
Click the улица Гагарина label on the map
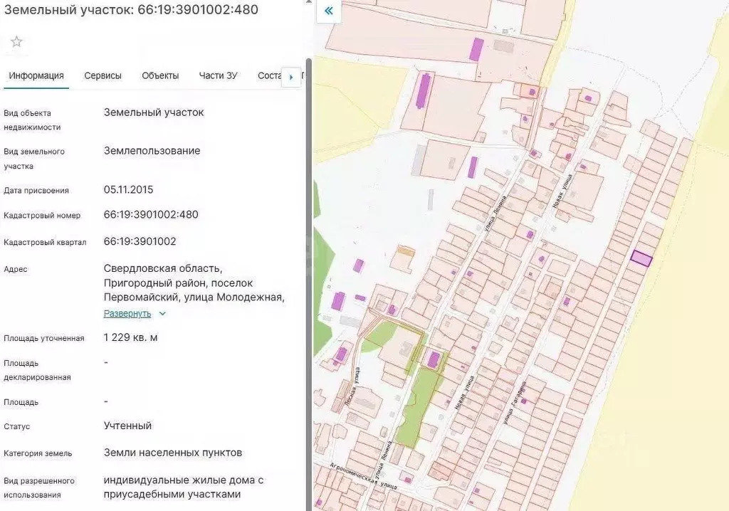(514, 403)
